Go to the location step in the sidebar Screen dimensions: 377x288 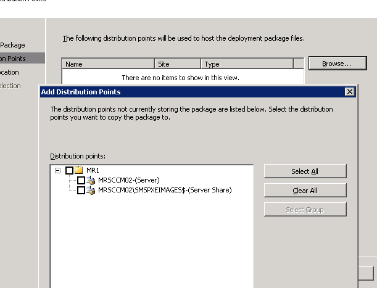point(9,72)
